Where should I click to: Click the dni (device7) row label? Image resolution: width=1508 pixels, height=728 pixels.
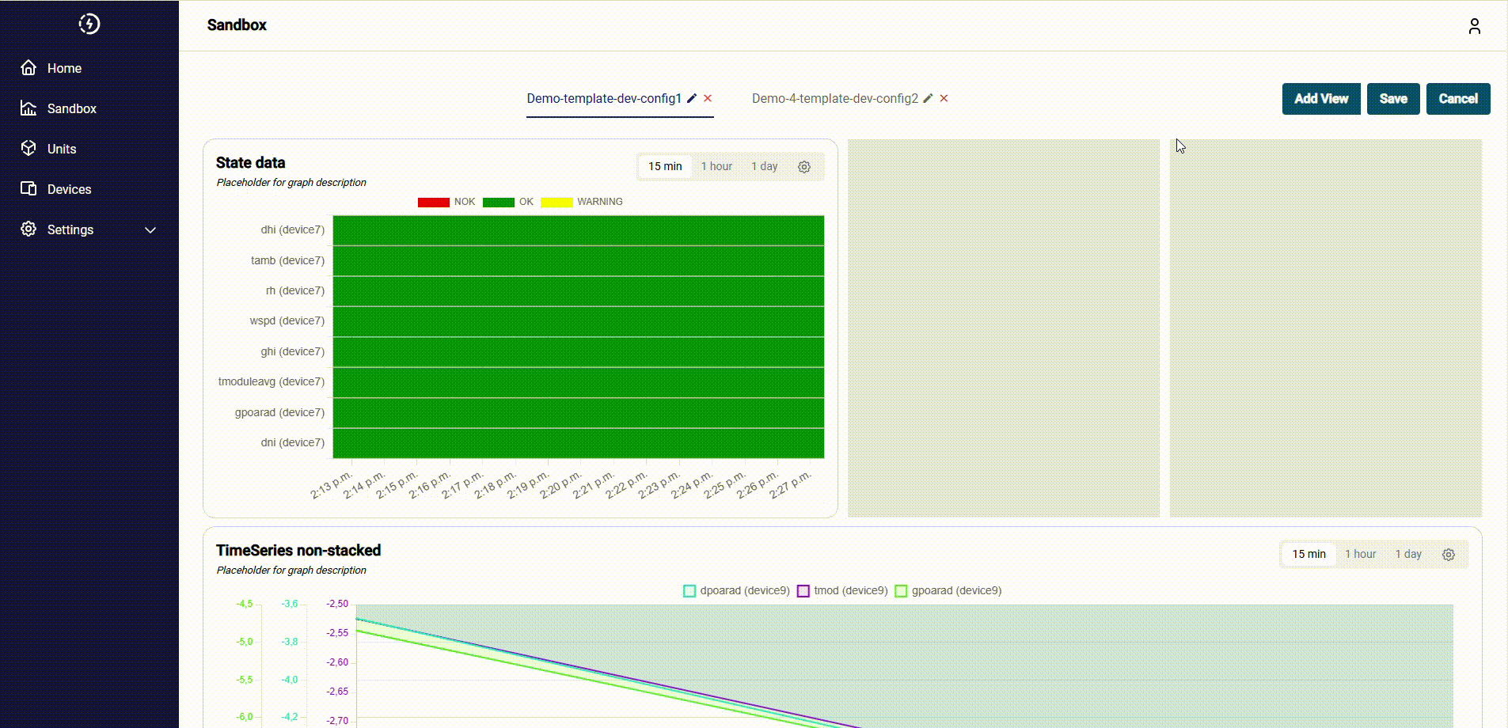[293, 442]
